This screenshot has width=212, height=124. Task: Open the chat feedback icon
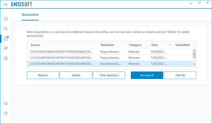pyautogui.click(x=6, y=103)
